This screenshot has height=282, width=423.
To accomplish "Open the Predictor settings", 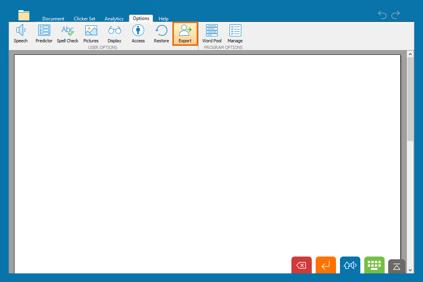I will (x=44, y=34).
